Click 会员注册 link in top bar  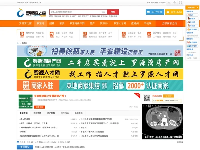[x=154, y=3]
